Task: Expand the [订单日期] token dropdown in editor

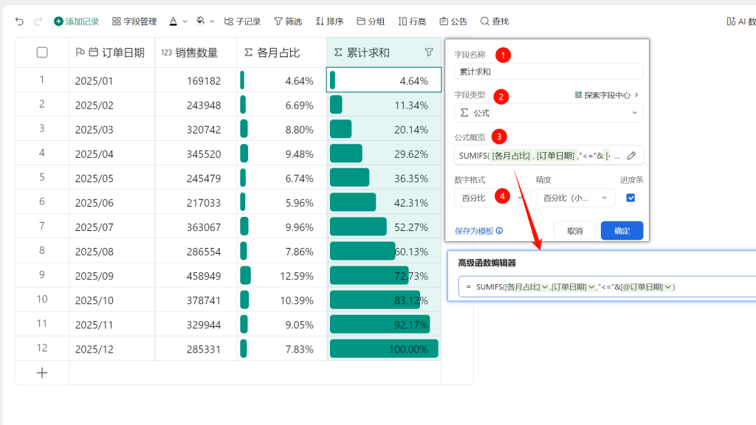Action: [x=591, y=287]
